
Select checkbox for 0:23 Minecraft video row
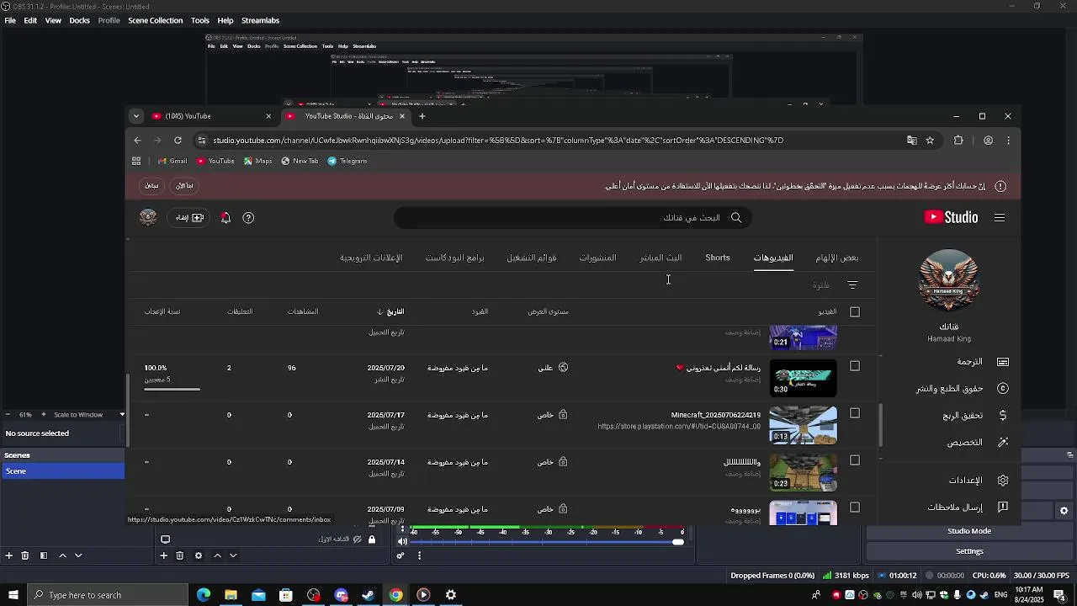pyautogui.click(x=855, y=460)
